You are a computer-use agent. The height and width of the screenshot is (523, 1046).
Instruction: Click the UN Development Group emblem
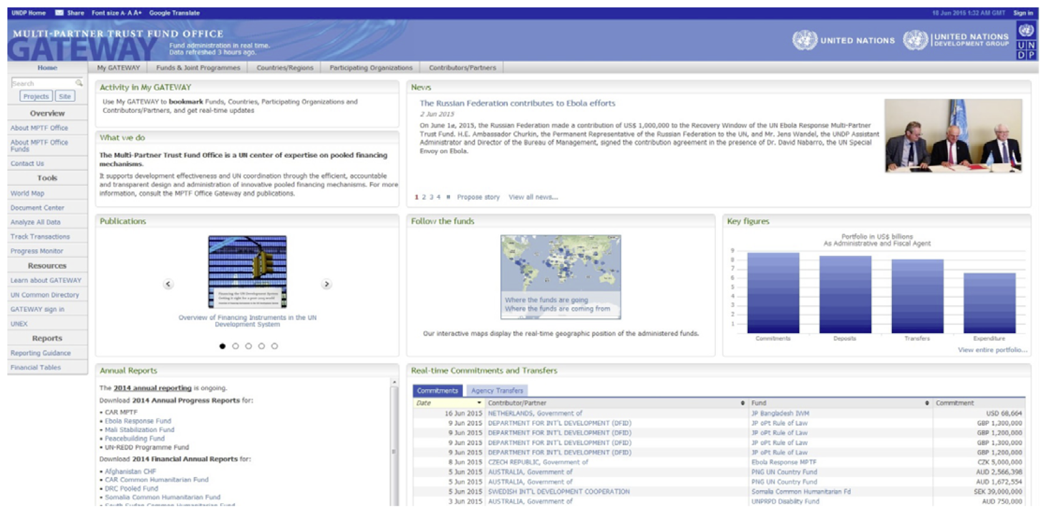tap(915, 40)
